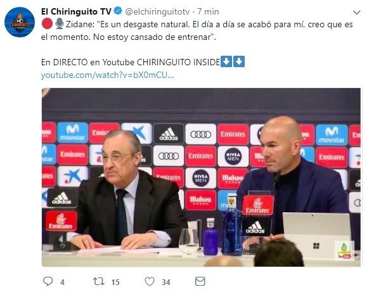
Task: Open the @elchiringuitotv handle
Action: click(x=157, y=11)
